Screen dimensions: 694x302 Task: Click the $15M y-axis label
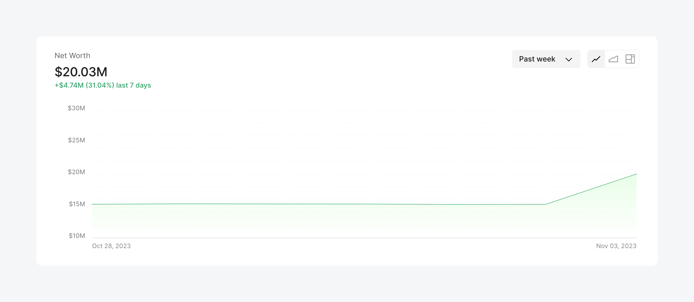[77, 204]
